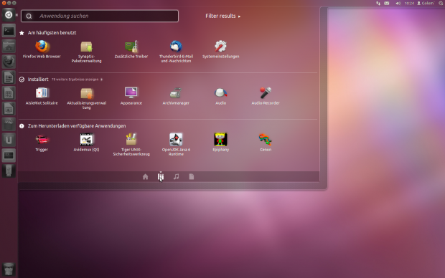
Task: Open Terminal from the launcher
Action: coord(9,31)
